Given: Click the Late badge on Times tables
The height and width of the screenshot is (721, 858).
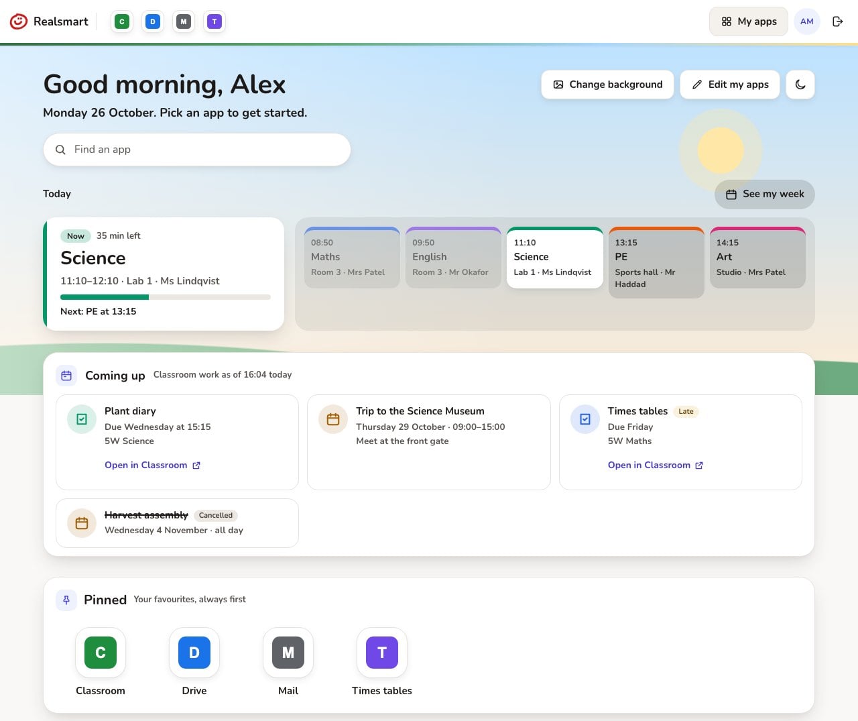Looking at the screenshot, I should point(686,411).
